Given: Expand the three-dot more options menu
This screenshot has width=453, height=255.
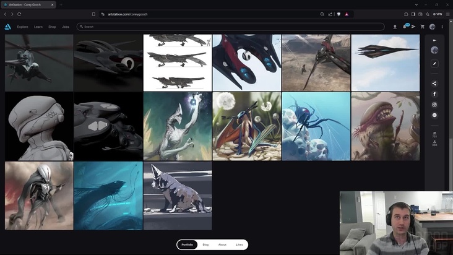Looking at the screenshot, I should click(x=442, y=27).
